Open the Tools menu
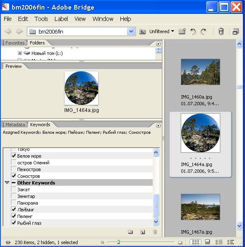 (41, 19)
